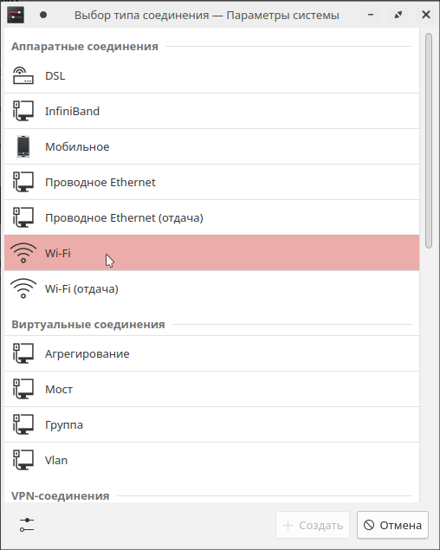Select the Мост virtual connection
Image resolution: width=440 pixels, height=550 pixels.
coord(211,389)
